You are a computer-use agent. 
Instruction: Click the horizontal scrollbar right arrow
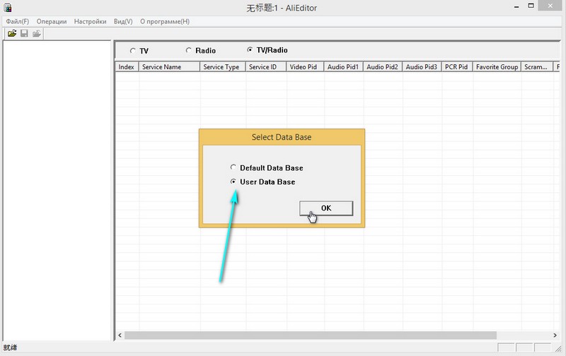555,335
